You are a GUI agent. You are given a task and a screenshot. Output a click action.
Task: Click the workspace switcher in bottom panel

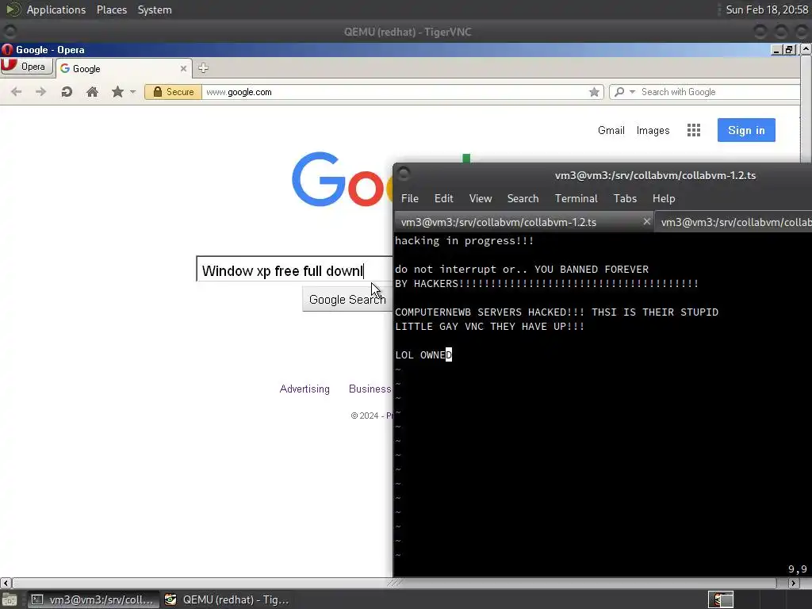[720, 599]
